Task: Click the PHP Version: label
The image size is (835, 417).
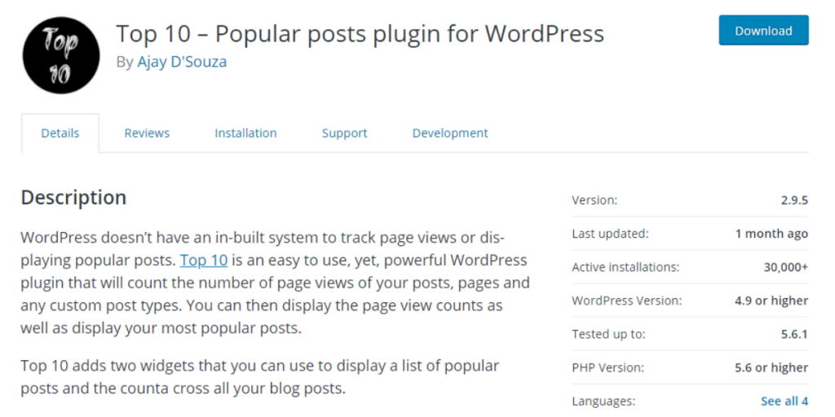Action: (x=607, y=367)
